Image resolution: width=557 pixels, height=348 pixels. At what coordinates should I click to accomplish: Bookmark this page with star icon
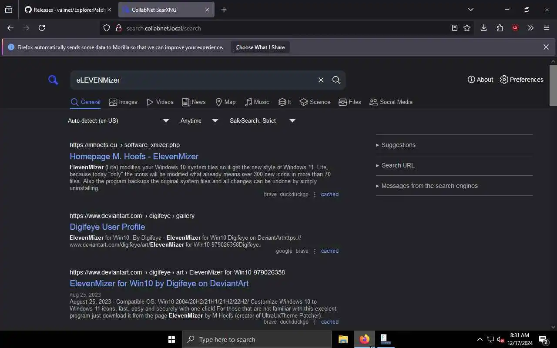467,28
